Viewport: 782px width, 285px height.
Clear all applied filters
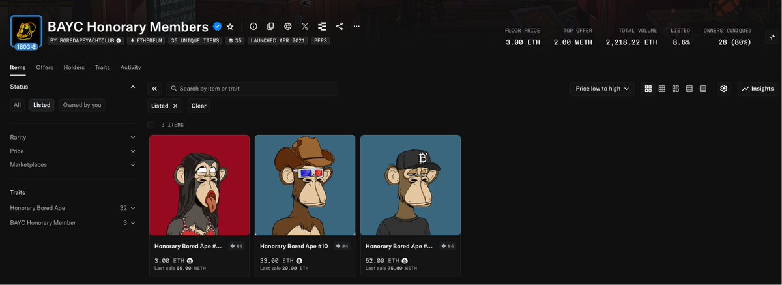coord(199,106)
